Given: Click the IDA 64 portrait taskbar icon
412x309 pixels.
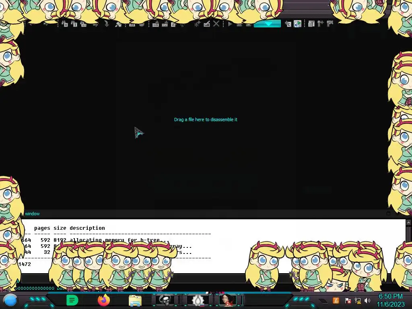Looking at the screenshot, I should point(228,300).
